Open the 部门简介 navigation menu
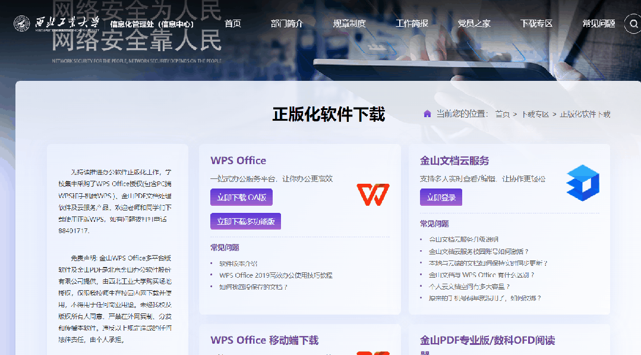Image resolution: width=641 pixels, height=355 pixels. point(286,24)
